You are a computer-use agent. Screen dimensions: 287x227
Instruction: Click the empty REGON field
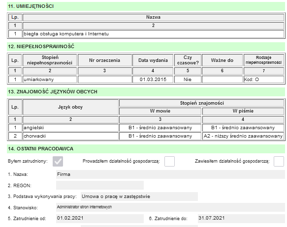click(100, 185)
